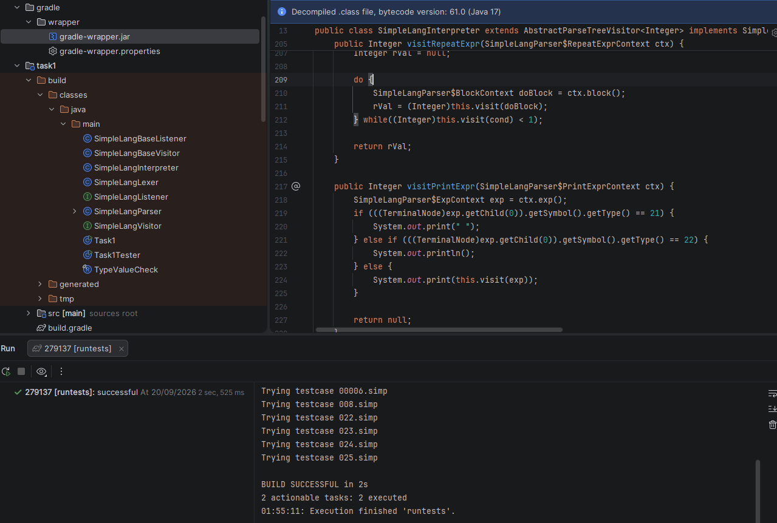
Task: Close the 279137 [runtests] run tab
Action: [122, 349]
